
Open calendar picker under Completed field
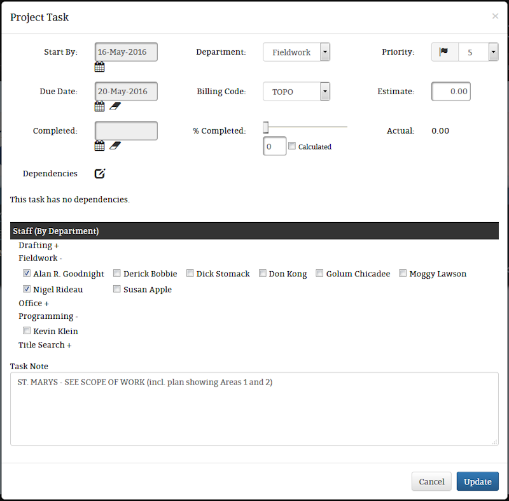click(99, 146)
